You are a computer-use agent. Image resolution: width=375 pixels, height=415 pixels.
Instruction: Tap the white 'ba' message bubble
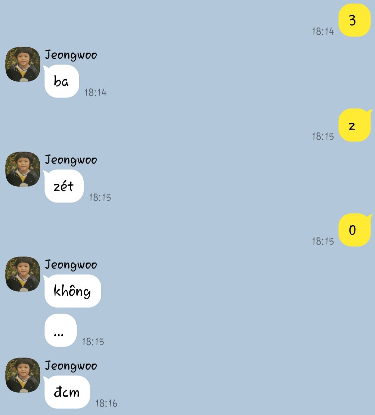[x=61, y=81]
